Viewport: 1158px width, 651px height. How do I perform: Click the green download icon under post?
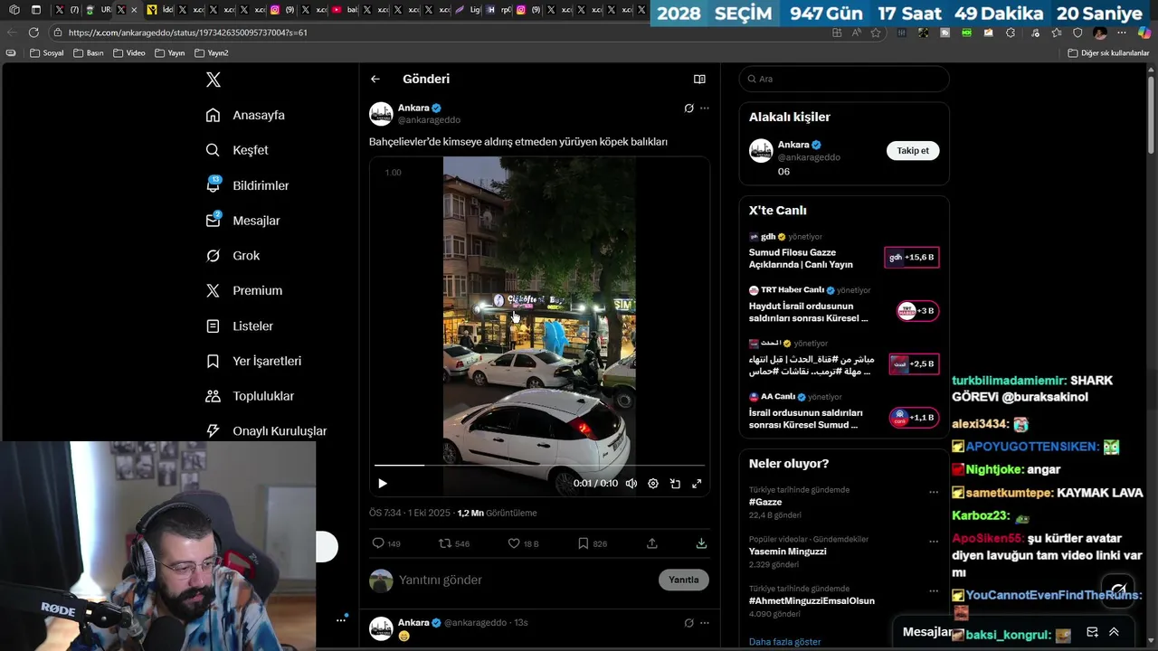[x=701, y=543]
